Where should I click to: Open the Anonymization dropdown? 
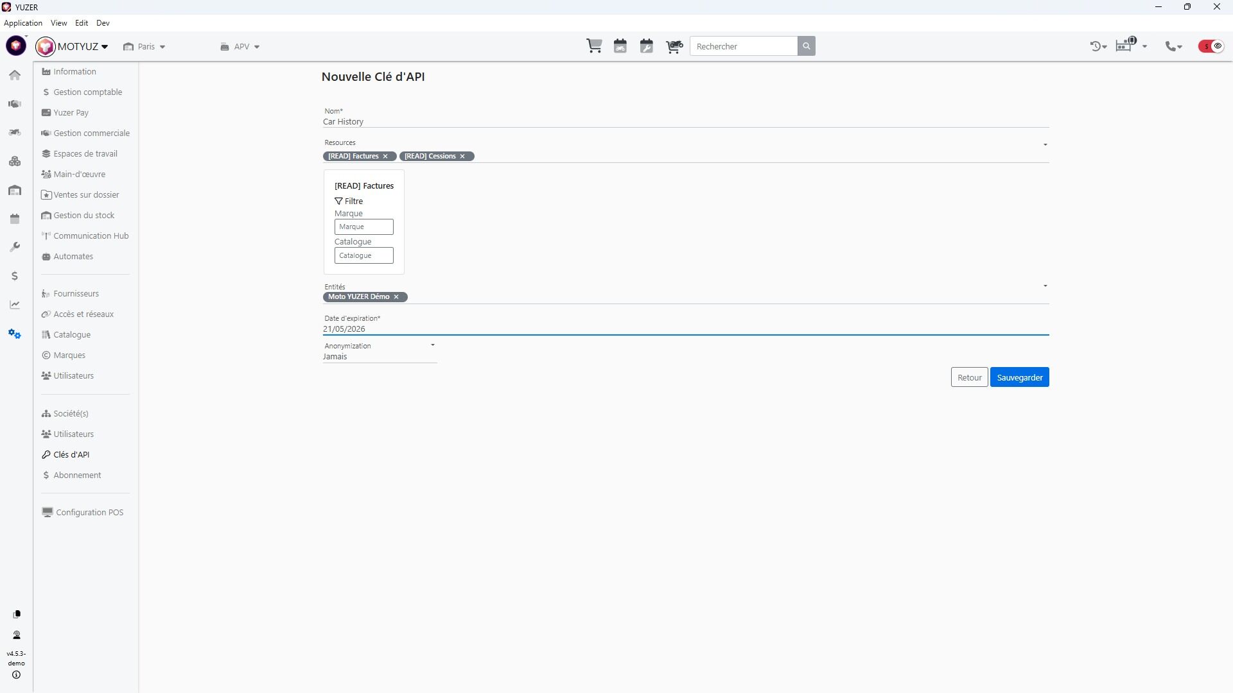pos(379,356)
